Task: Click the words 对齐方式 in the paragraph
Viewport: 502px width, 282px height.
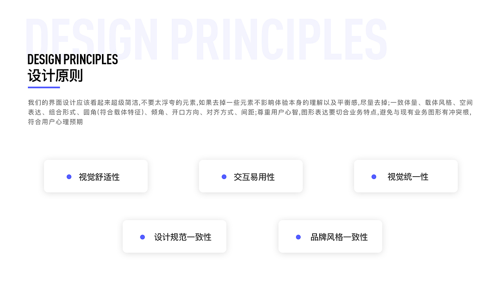Action: (x=221, y=112)
